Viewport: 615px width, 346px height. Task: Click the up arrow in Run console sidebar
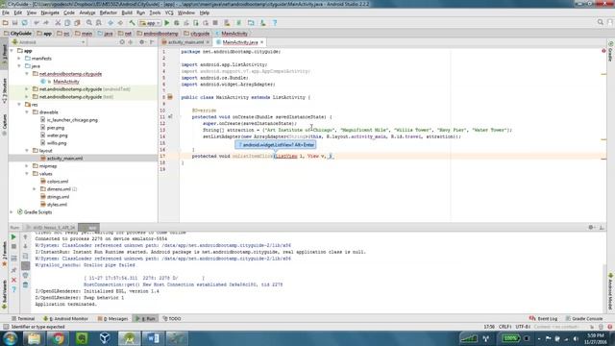point(26,237)
